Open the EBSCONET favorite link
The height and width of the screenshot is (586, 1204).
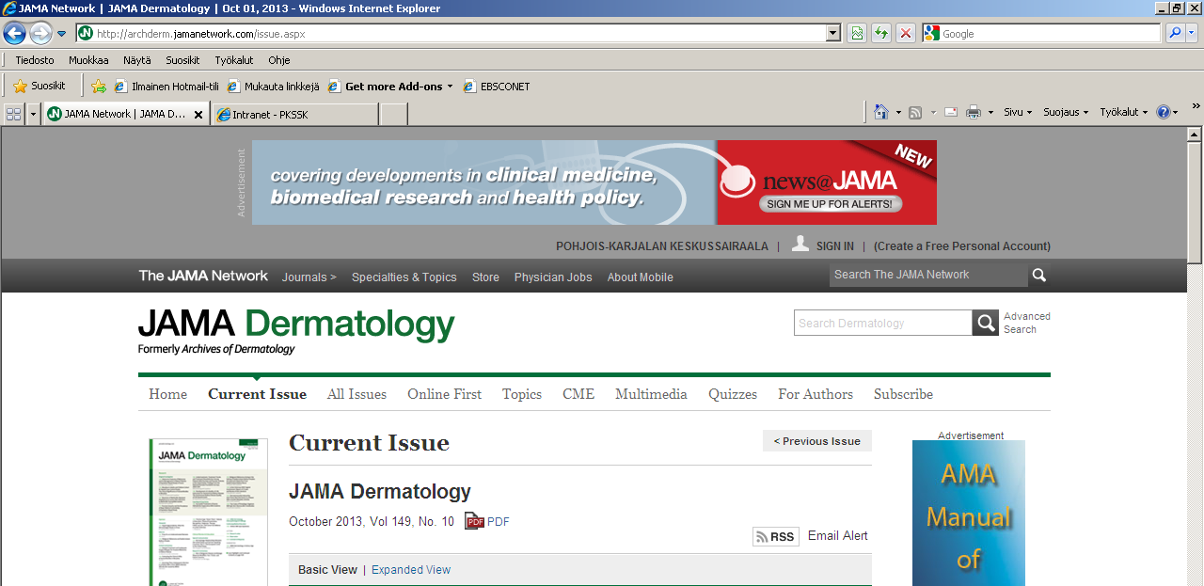coord(496,87)
